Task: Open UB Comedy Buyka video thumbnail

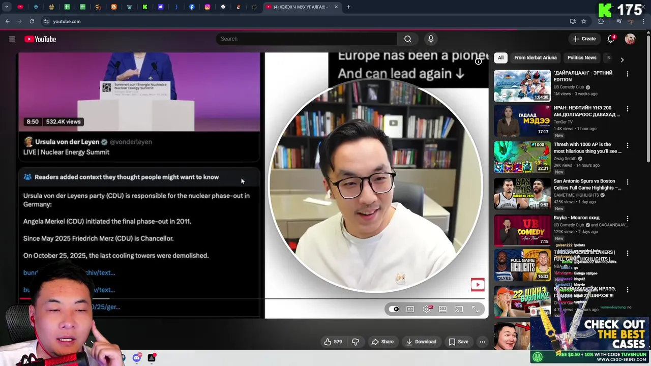Action: point(522,230)
